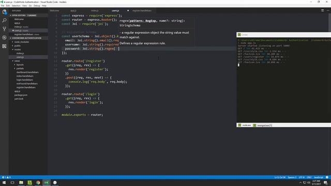331x186 pixels.
Task: Click inside the Cmder terminal at cursor
Action: coord(239,65)
